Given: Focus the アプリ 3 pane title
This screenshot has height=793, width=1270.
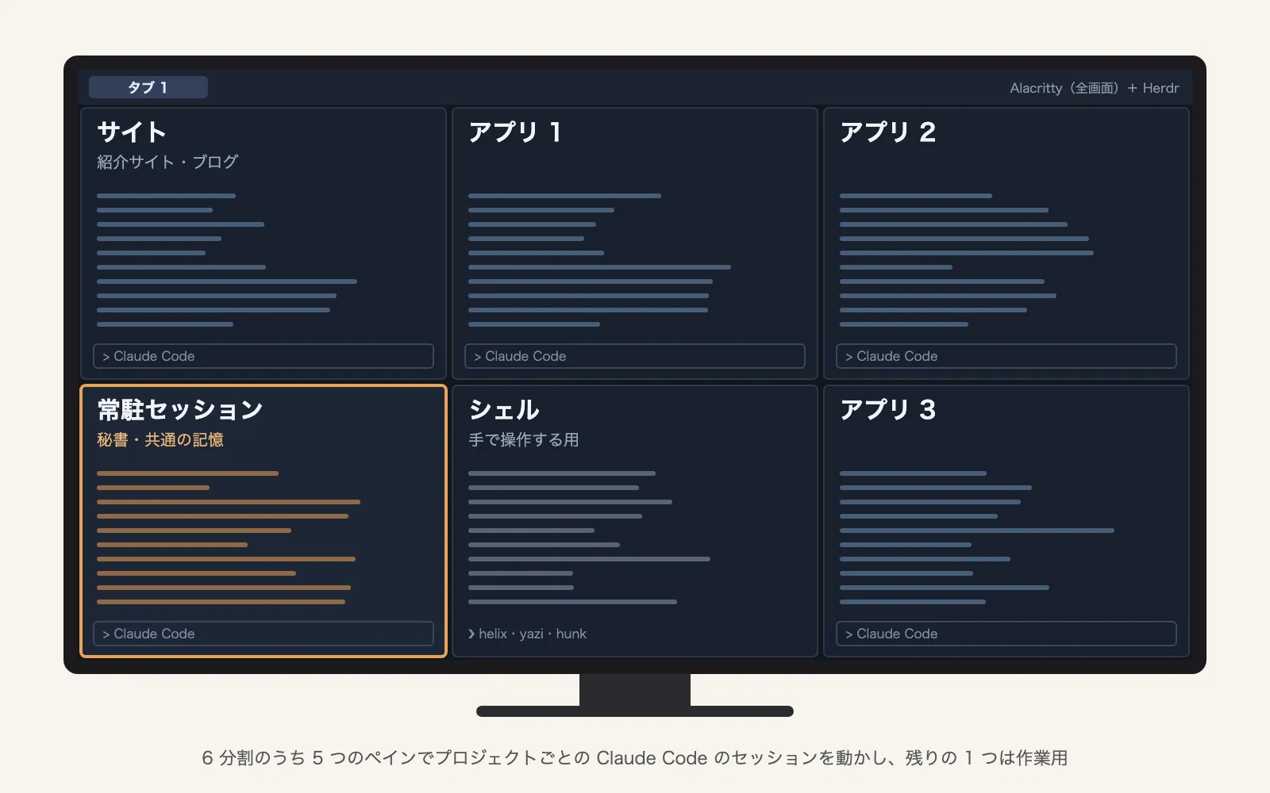Looking at the screenshot, I should (x=888, y=409).
